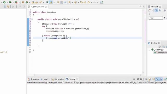The image size is (167, 94).
Task: Toggle Show Console on Standard Error
Action: 161,79
